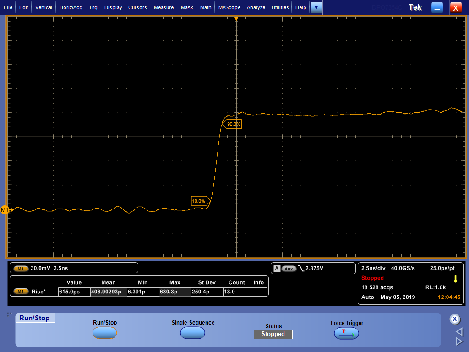Click the 30.0mV 2.5ns scale readout
Viewport: 469px width, 352px height.
[49, 268]
